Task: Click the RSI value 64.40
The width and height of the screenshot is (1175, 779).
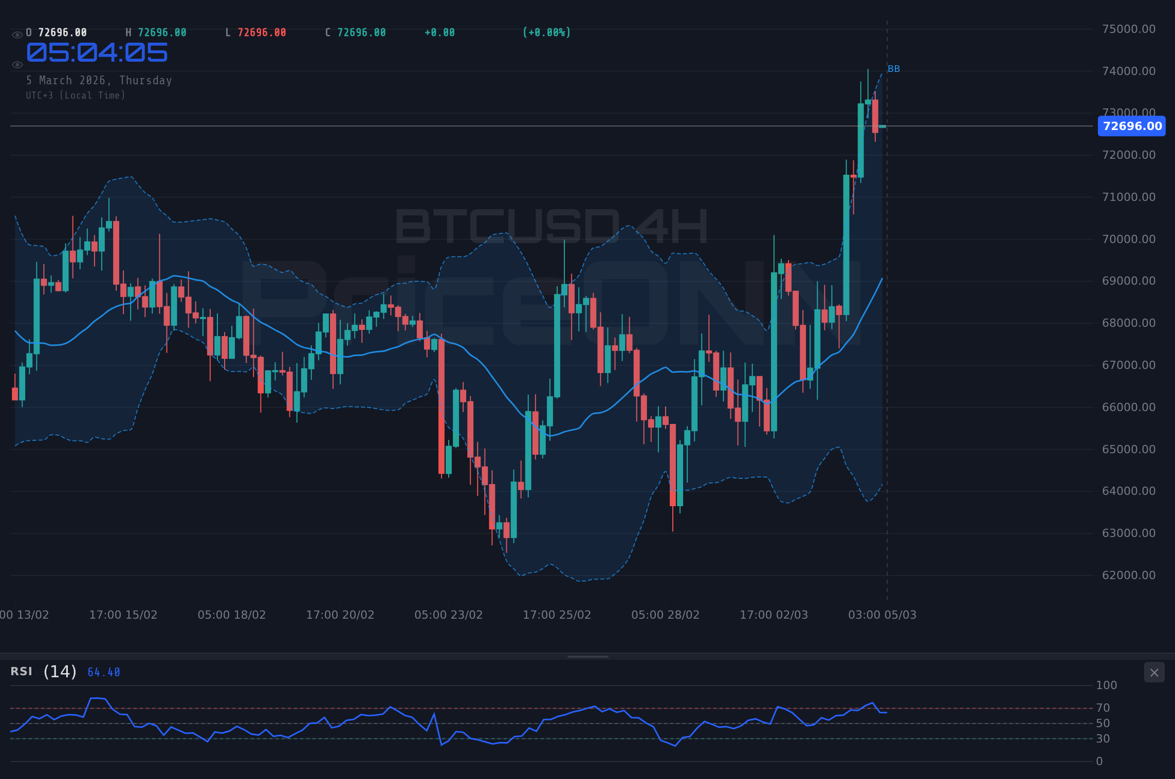Action: [x=103, y=672]
